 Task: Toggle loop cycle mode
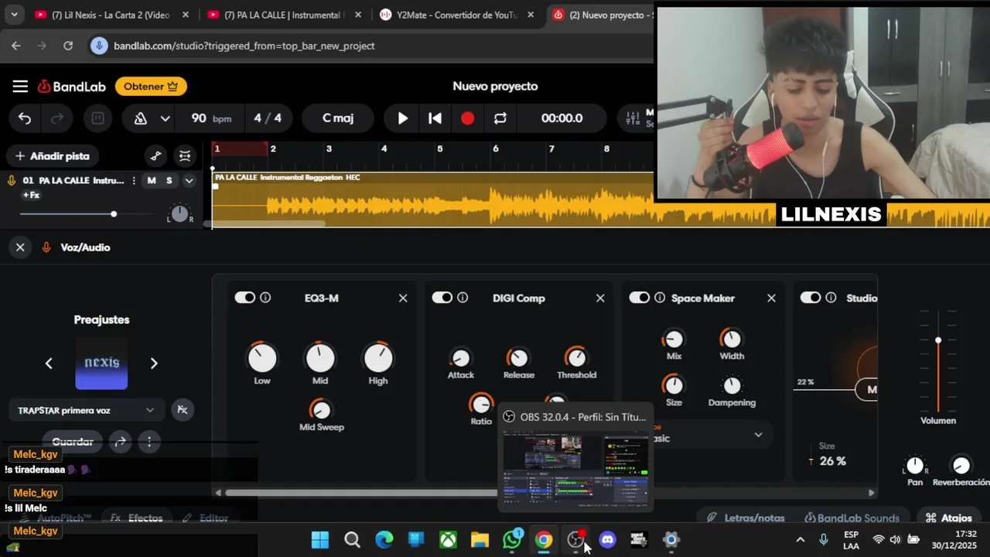pos(500,118)
